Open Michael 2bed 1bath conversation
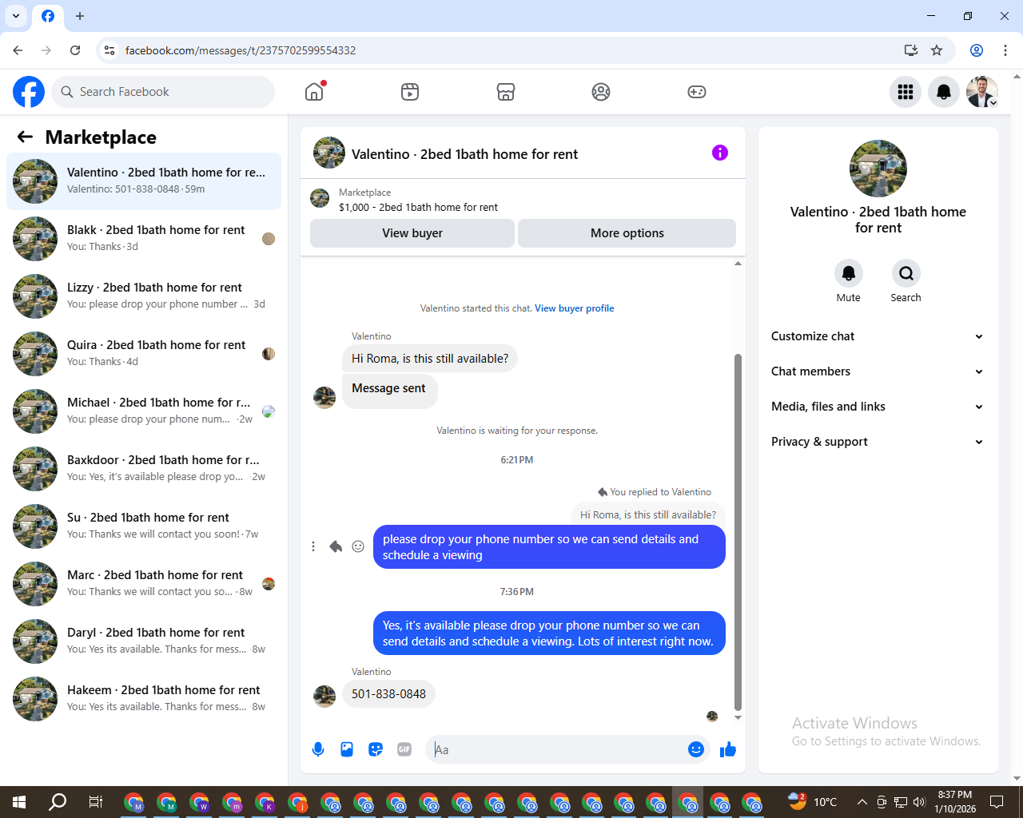The height and width of the screenshot is (818, 1023). [x=144, y=411]
